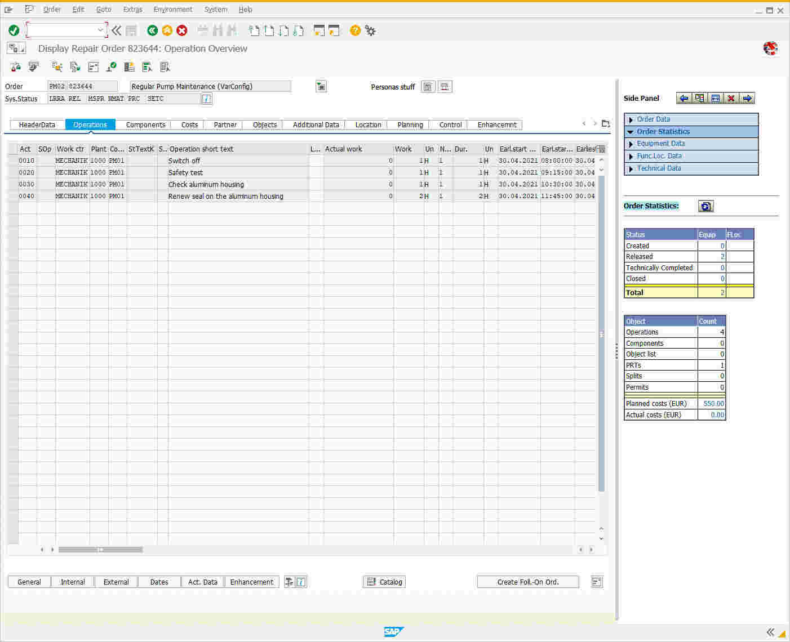The image size is (790, 642).
Task: Click the refresh icon next to Order Statistics
Action: 706,206
